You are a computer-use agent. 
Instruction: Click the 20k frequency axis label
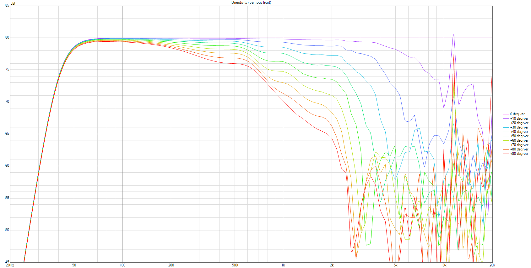[492, 265]
